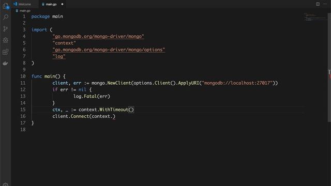
Task: Click the code minimap preview
Action: point(315,17)
